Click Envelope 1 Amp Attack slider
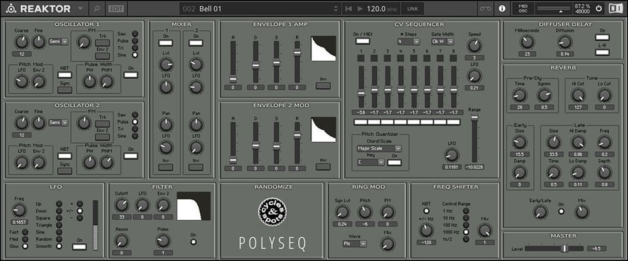 click(x=233, y=62)
